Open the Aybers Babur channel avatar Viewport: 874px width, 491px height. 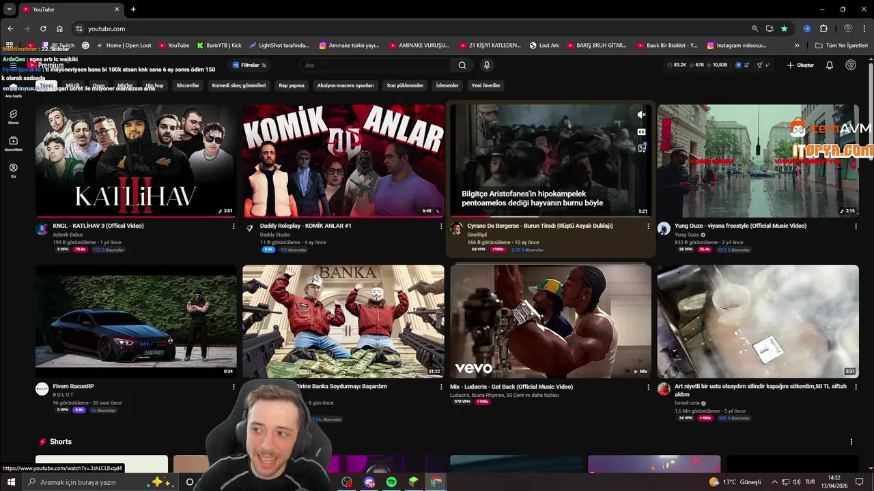[x=42, y=228]
